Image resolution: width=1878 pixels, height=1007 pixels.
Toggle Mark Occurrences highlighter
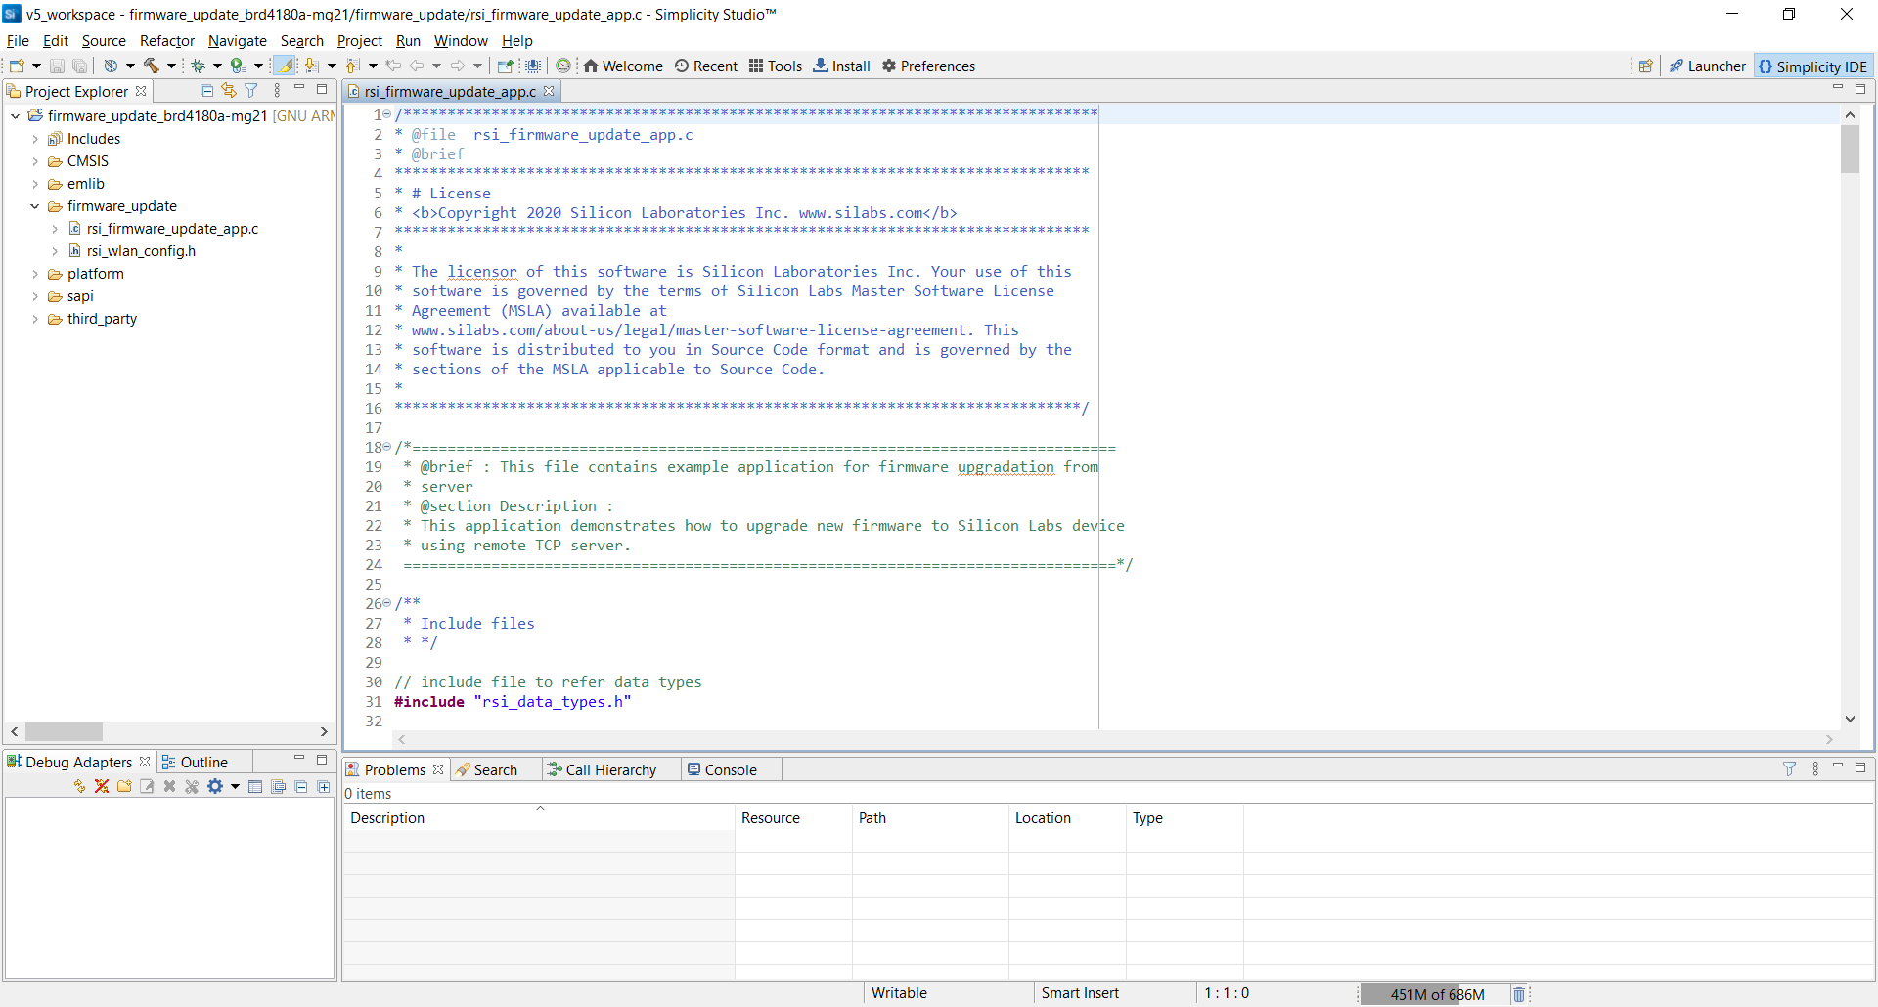click(x=285, y=66)
